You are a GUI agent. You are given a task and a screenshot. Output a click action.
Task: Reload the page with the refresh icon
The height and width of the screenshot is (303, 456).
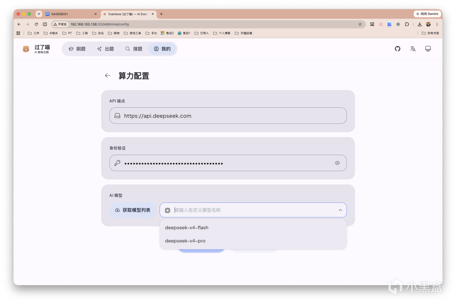point(36,24)
